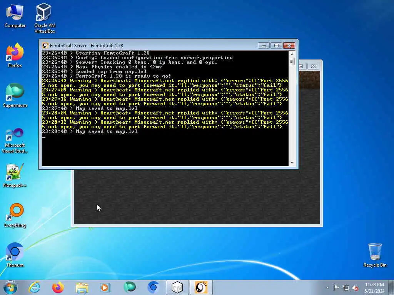Click FemtoCraft Server window title text

pos(87,46)
